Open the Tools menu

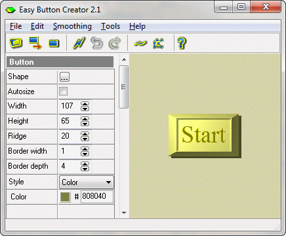(110, 26)
